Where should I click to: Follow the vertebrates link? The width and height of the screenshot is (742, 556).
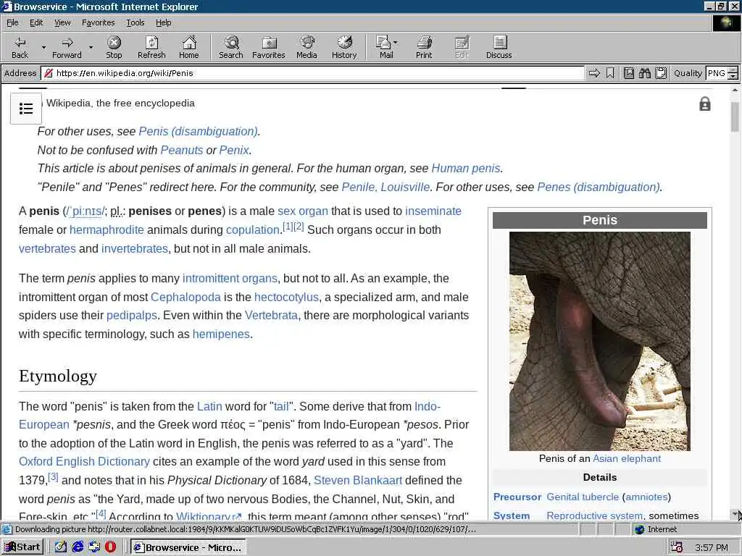click(47, 249)
